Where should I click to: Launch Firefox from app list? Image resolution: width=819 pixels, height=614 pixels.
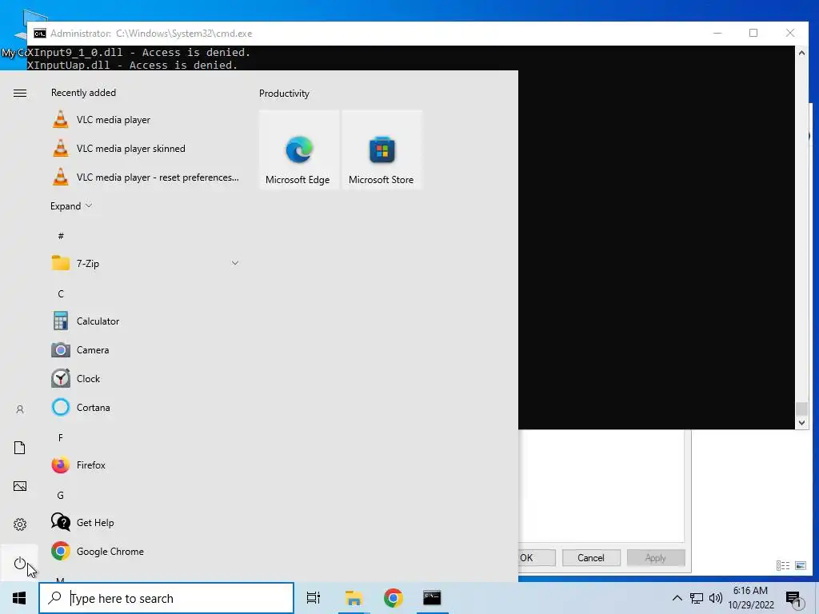(x=146, y=464)
